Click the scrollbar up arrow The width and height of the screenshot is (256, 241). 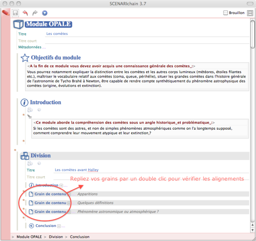pyautogui.click(x=253, y=225)
